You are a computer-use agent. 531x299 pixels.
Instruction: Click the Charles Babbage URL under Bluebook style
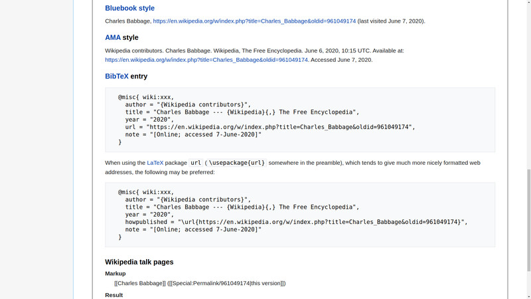coord(254,21)
